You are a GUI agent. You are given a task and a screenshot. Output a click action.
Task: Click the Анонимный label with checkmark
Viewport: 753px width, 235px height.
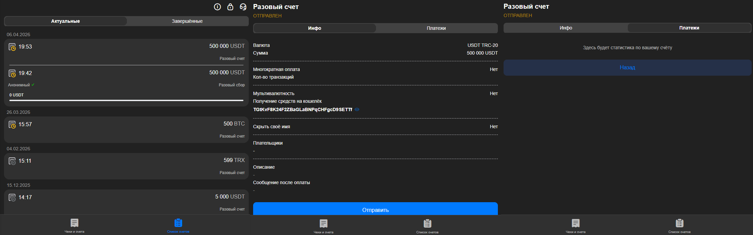(x=21, y=85)
